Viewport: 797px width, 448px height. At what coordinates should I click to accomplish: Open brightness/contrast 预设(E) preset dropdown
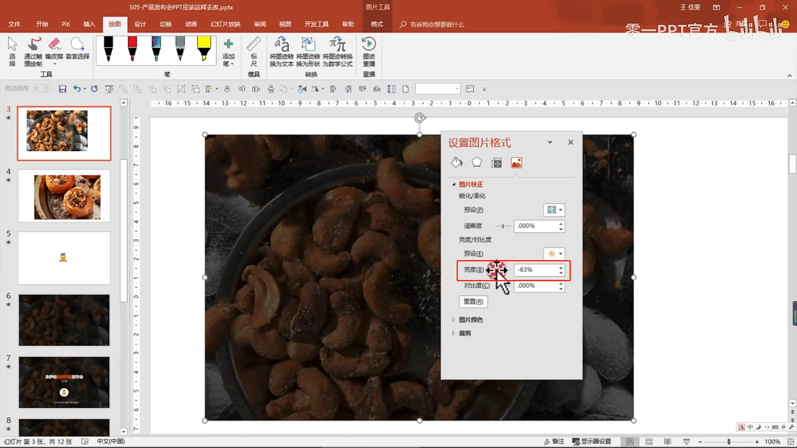(x=554, y=253)
